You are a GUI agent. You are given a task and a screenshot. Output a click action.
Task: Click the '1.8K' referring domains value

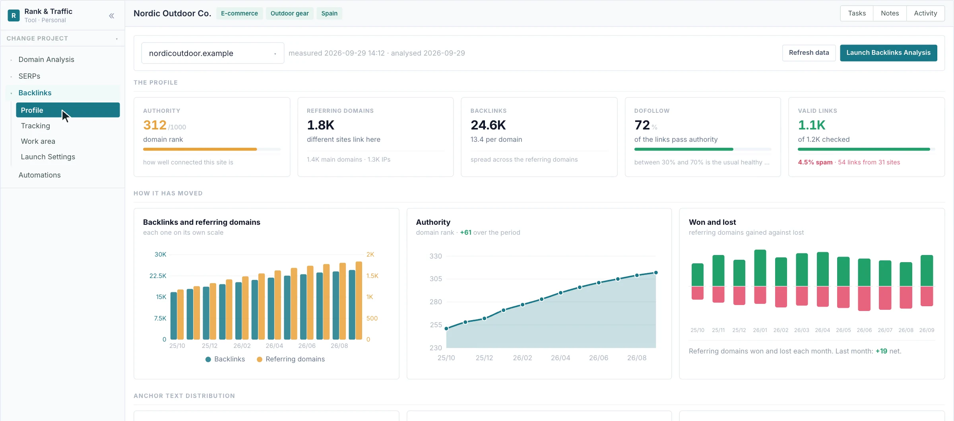[320, 125]
